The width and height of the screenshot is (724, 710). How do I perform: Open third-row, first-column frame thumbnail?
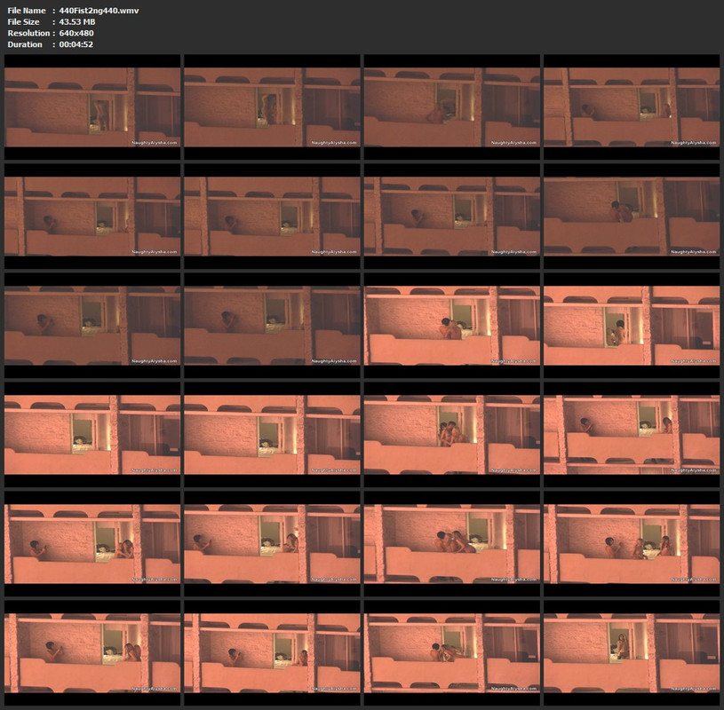pyautogui.click(x=92, y=326)
